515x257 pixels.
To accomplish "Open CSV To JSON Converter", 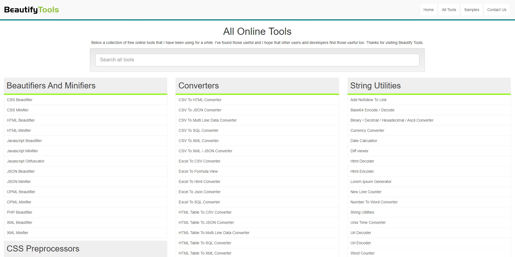I will 200,110.
